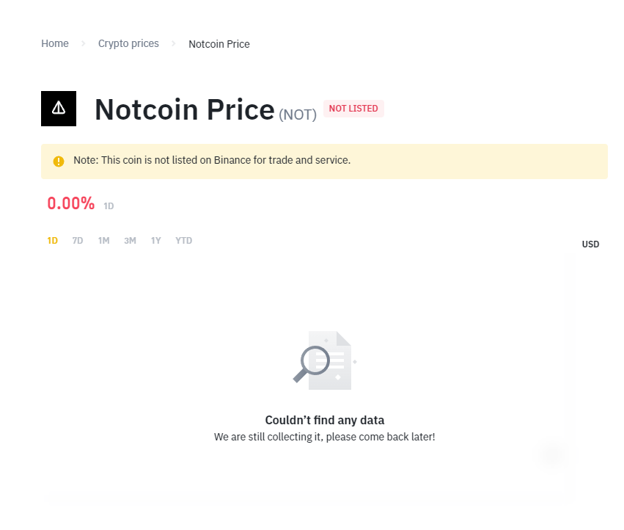Click the (NOT) ticker symbol
This screenshot has height=530, width=624.
point(298,115)
